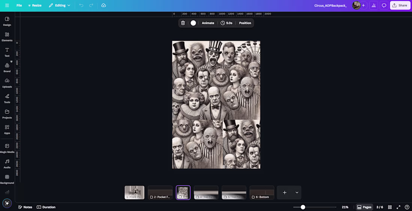The height and width of the screenshot is (211, 412).
Task: Toggle the Duration view
Action: click(46, 207)
